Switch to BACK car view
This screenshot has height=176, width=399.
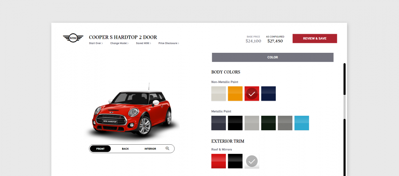(125, 149)
